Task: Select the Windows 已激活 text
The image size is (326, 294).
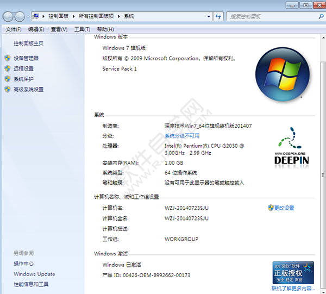Action: point(122,265)
